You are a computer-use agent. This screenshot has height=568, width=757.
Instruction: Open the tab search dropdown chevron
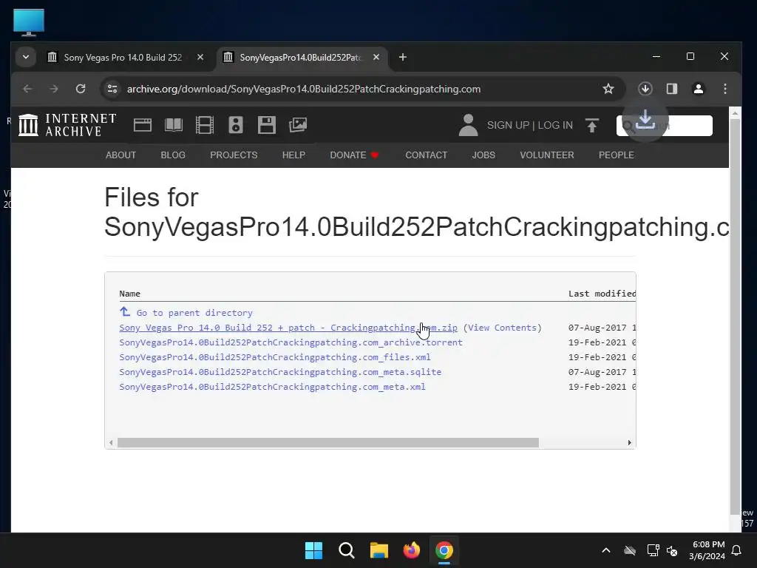(26, 57)
